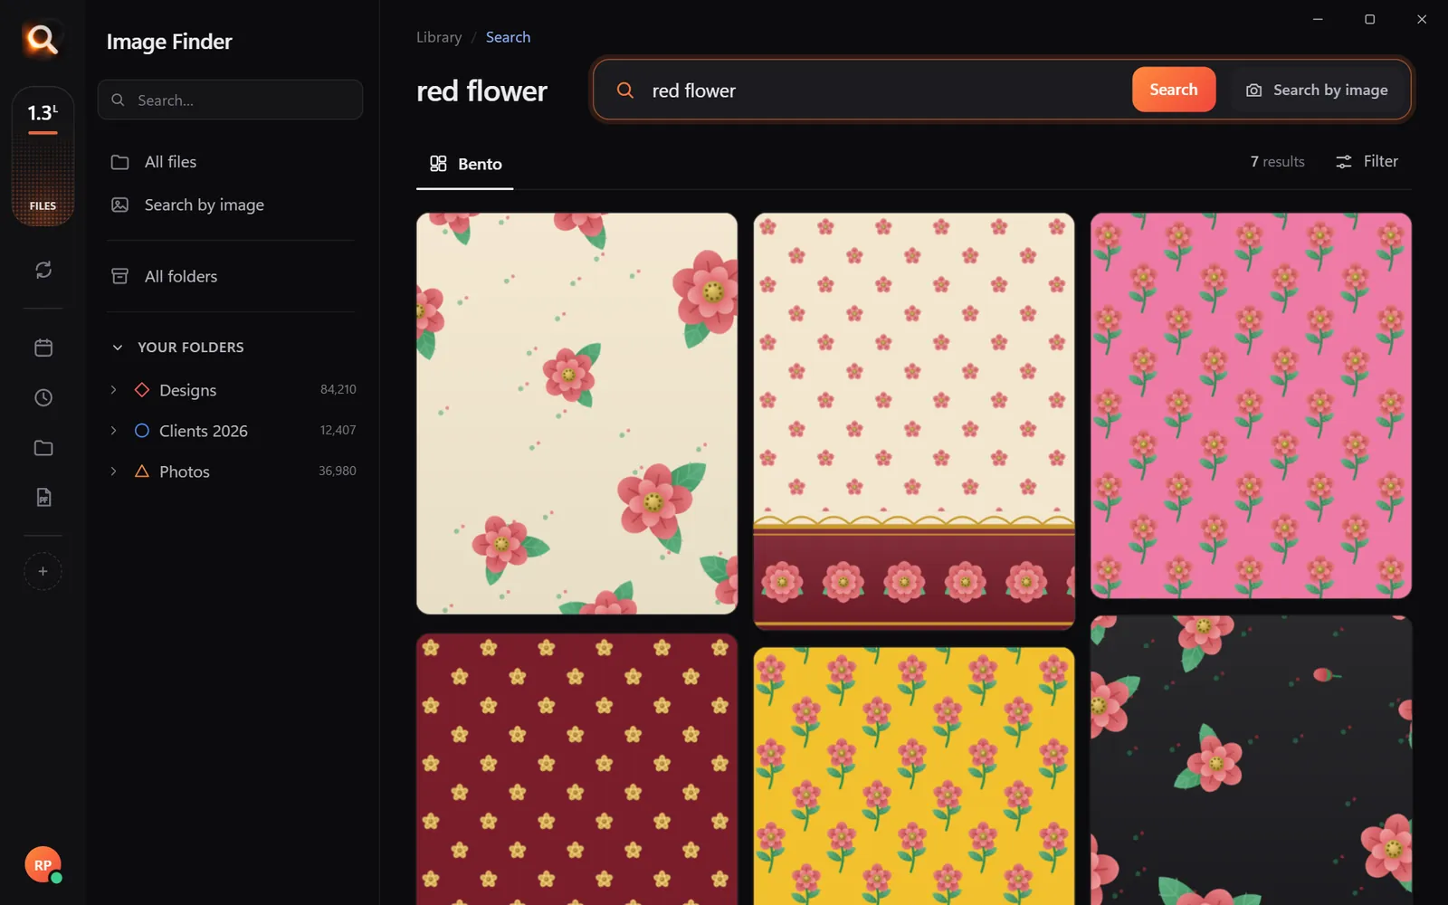The height and width of the screenshot is (905, 1448).
Task: Open the yellow background flowers thumbnail
Action: tap(914, 776)
